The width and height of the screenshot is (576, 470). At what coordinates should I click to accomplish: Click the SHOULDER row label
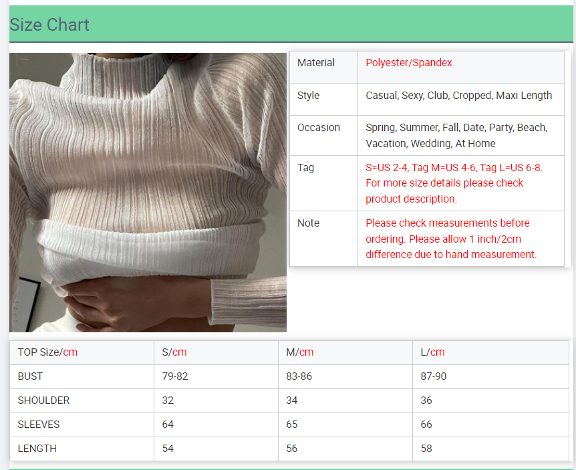click(43, 400)
